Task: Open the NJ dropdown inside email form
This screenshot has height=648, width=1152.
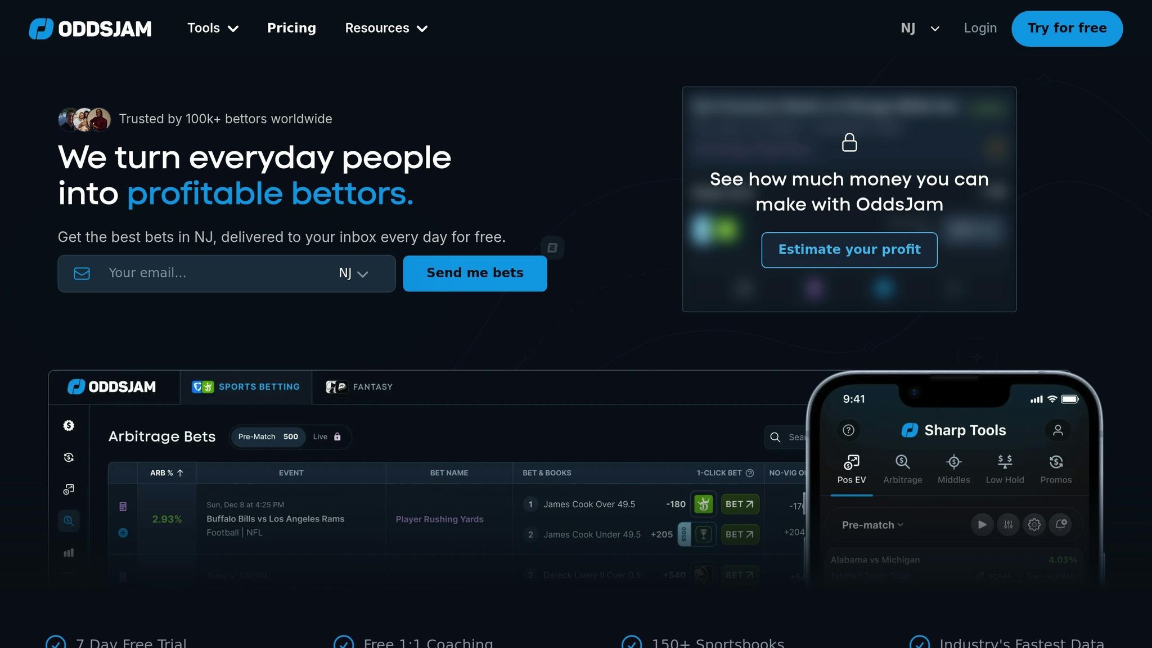Action: pos(353,273)
